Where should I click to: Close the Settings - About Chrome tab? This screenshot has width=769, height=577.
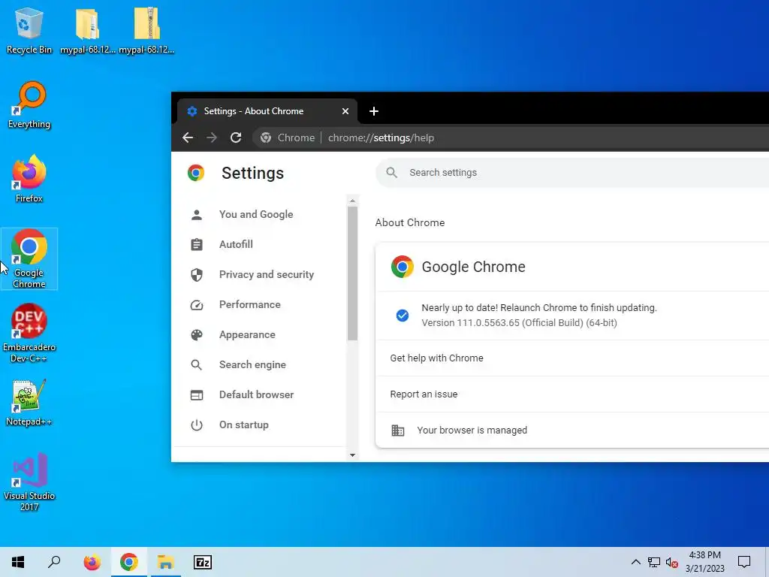pos(345,111)
